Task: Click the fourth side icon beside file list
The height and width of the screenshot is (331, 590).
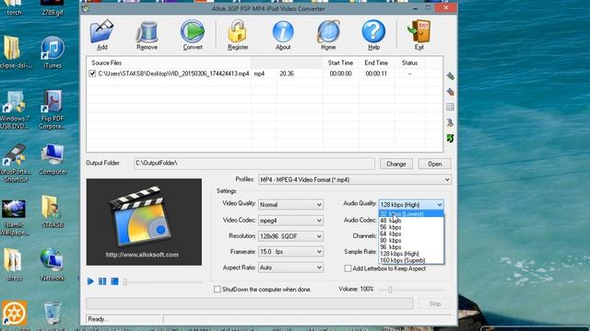Action: click(450, 122)
